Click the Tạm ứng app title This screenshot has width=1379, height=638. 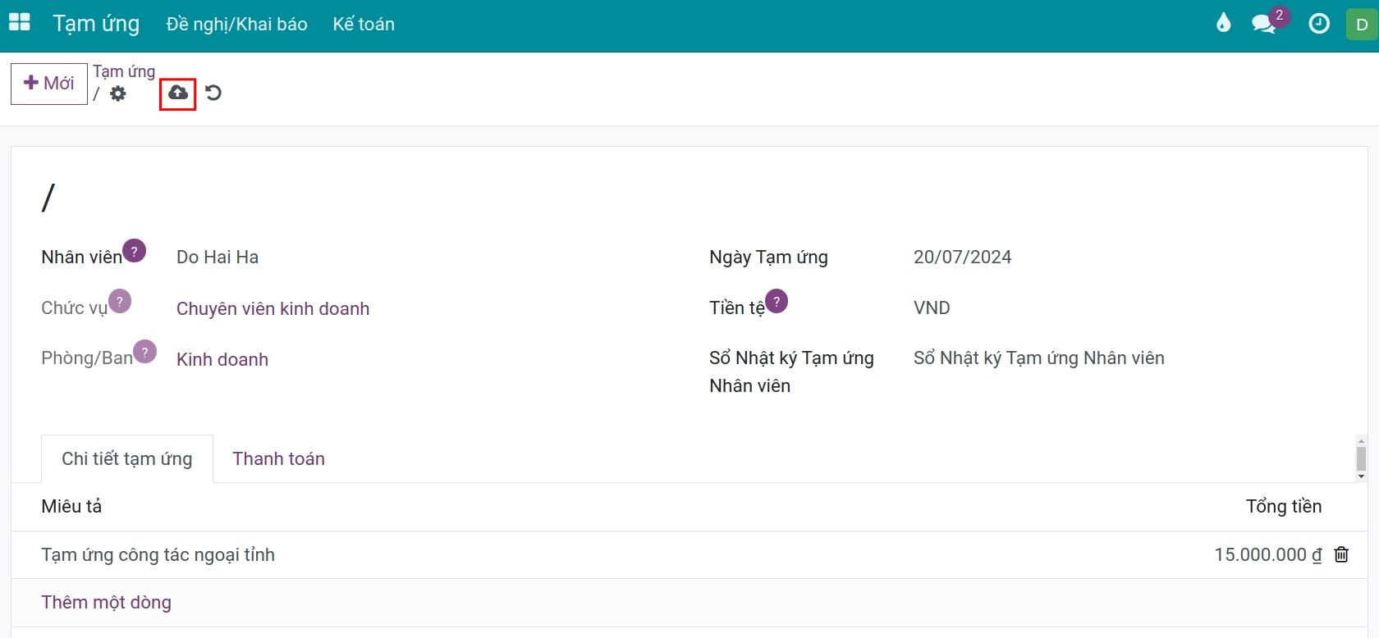click(x=96, y=24)
